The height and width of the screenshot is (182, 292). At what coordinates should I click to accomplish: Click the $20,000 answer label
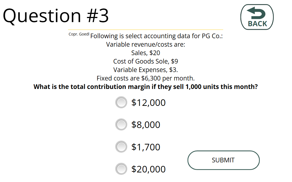tap(148, 169)
